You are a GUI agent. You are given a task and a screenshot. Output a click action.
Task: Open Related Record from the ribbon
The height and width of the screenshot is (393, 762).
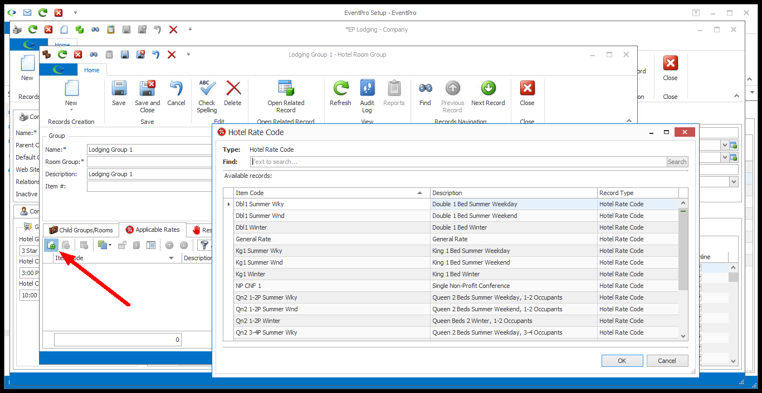[x=286, y=96]
